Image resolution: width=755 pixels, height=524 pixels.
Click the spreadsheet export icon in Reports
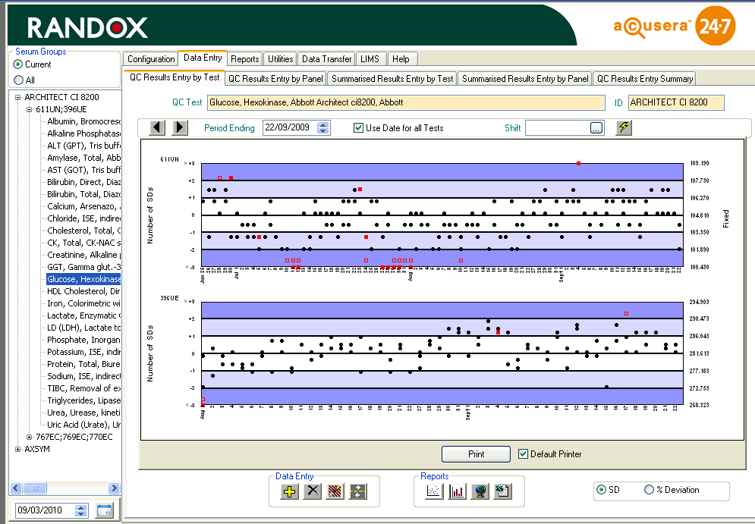tap(502, 491)
